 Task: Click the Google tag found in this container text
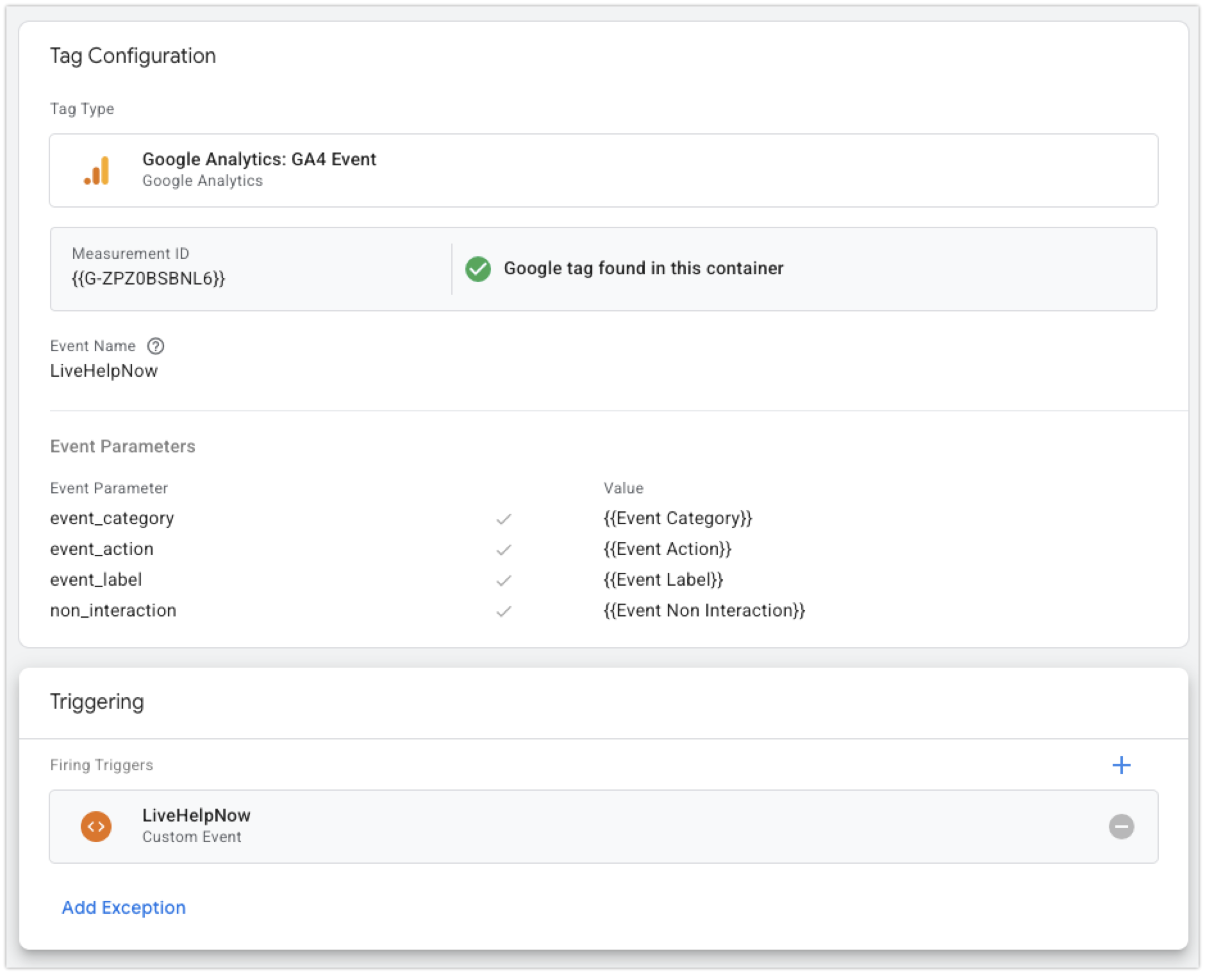[644, 268]
